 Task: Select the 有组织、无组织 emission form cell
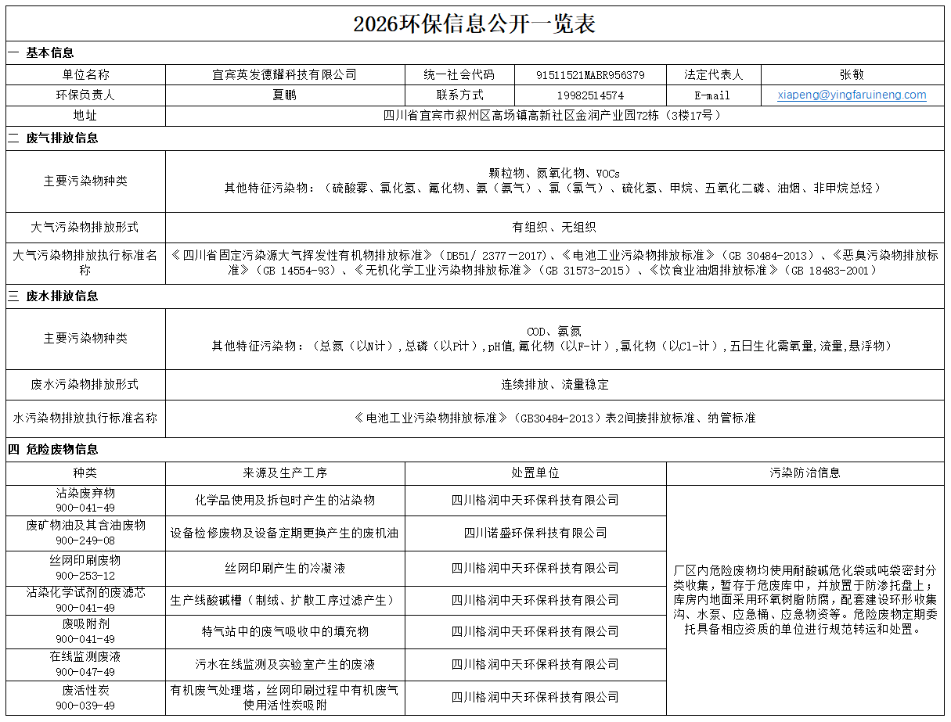pos(554,228)
